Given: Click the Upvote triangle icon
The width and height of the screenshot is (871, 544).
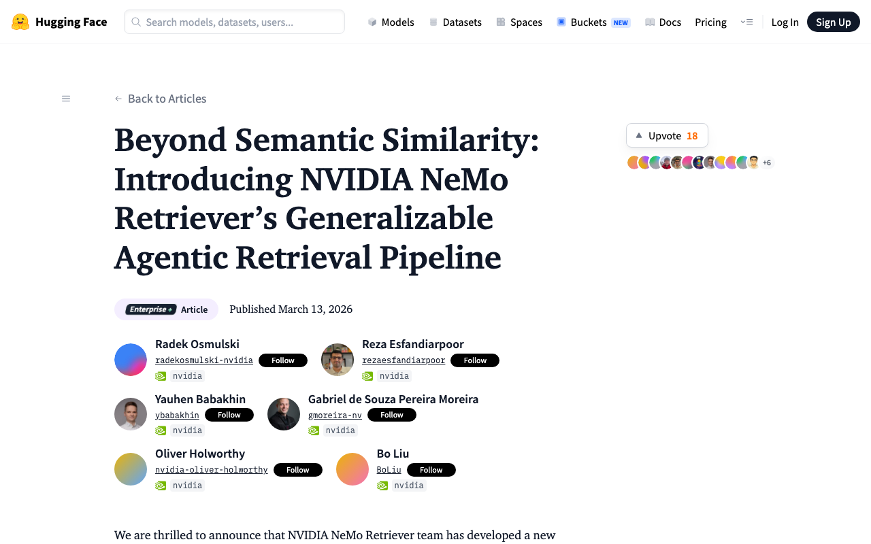Looking at the screenshot, I should point(639,135).
